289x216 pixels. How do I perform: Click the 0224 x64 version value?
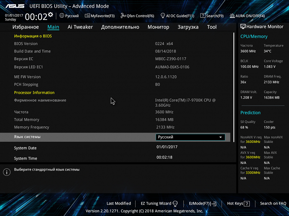(x=164, y=44)
